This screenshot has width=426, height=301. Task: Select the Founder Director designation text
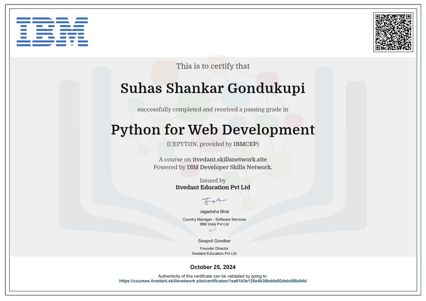click(214, 248)
